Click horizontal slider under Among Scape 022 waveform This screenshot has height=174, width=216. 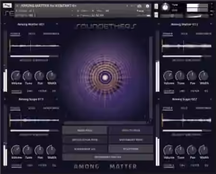[x=187, y=131]
